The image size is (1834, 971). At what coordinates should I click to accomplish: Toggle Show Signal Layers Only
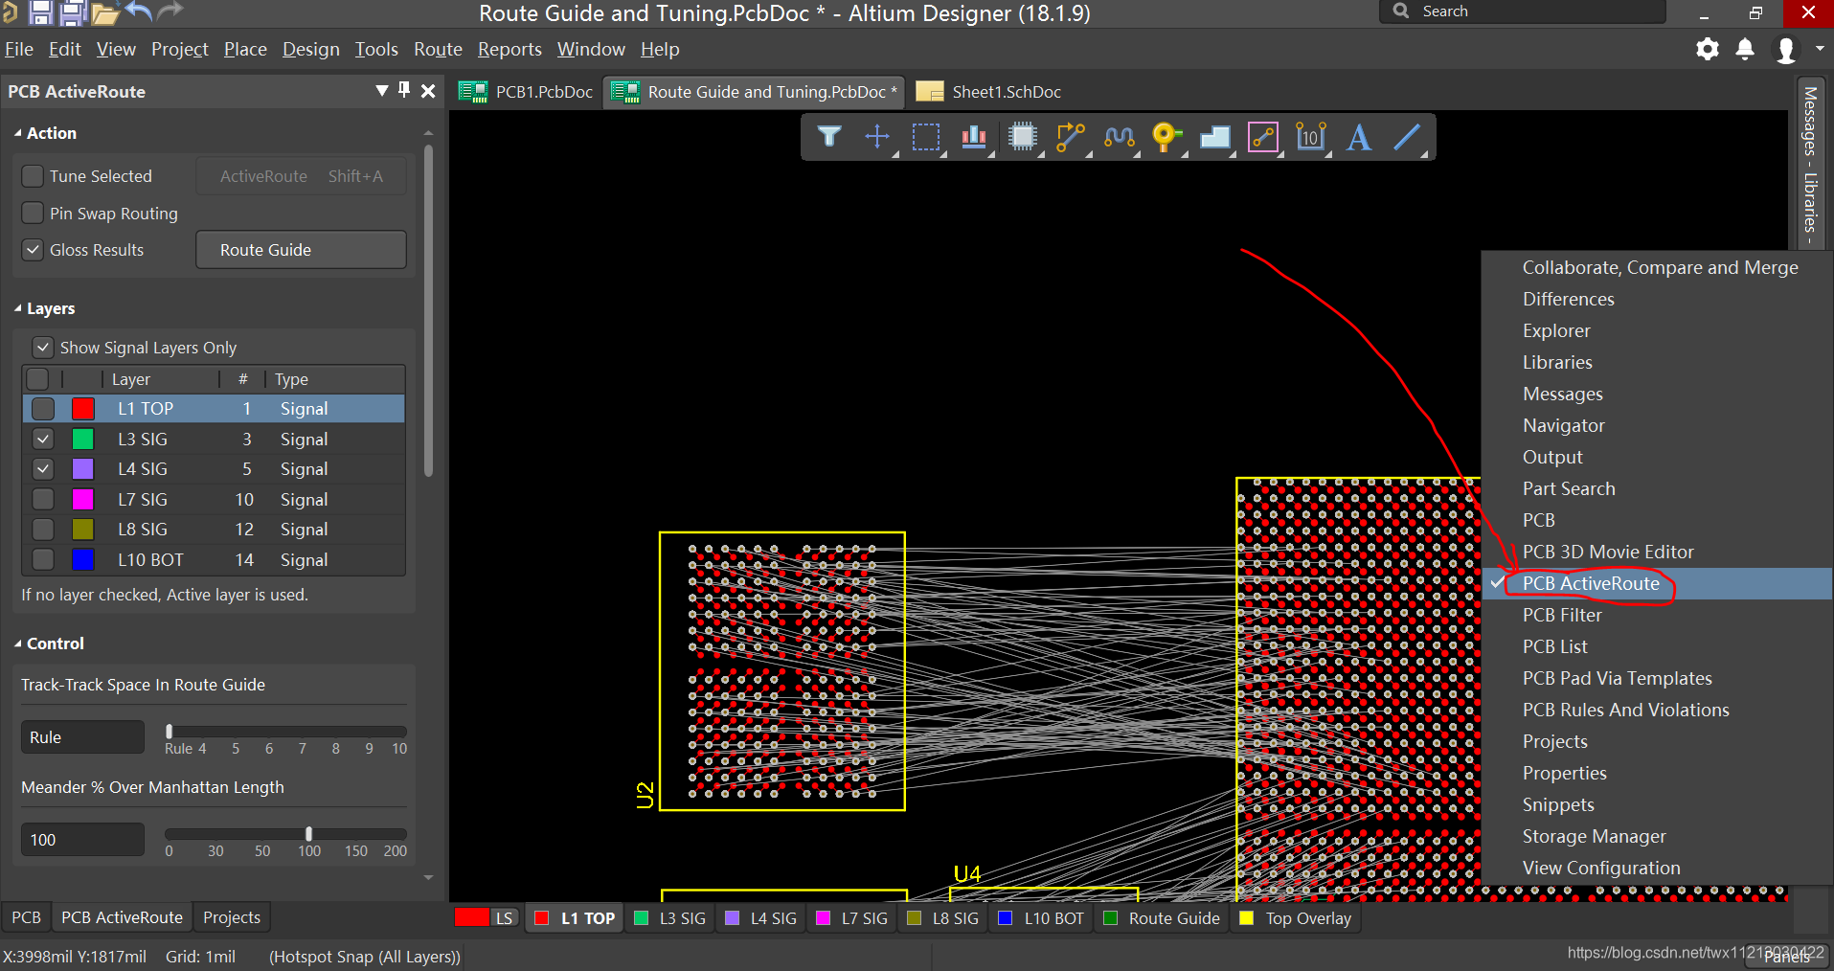click(43, 347)
